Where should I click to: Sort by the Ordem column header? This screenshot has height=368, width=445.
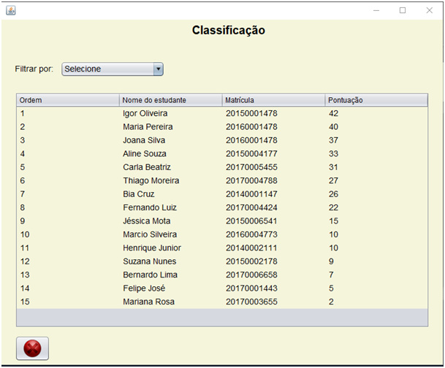pyautogui.click(x=67, y=100)
